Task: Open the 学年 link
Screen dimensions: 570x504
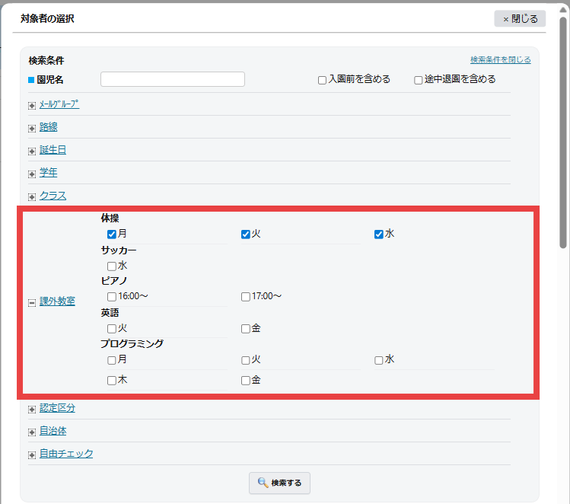Action: pyautogui.click(x=49, y=172)
